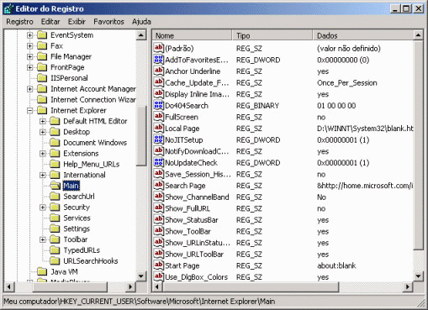Viewport: 428px width, 310px height.
Task: Click the DWORD icon beside AddToFavoritesE...
Action: click(159, 60)
